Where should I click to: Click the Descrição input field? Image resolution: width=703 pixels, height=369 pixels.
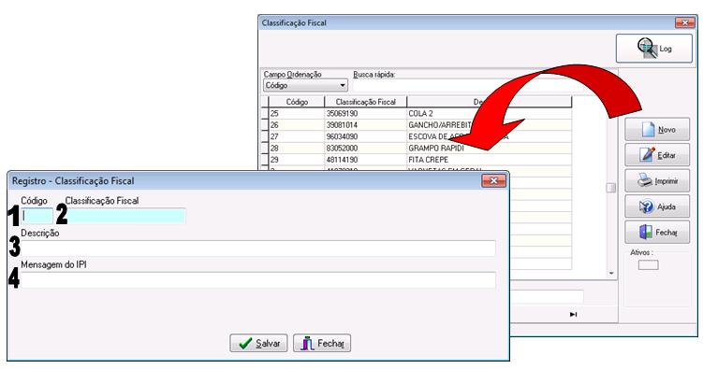click(258, 248)
